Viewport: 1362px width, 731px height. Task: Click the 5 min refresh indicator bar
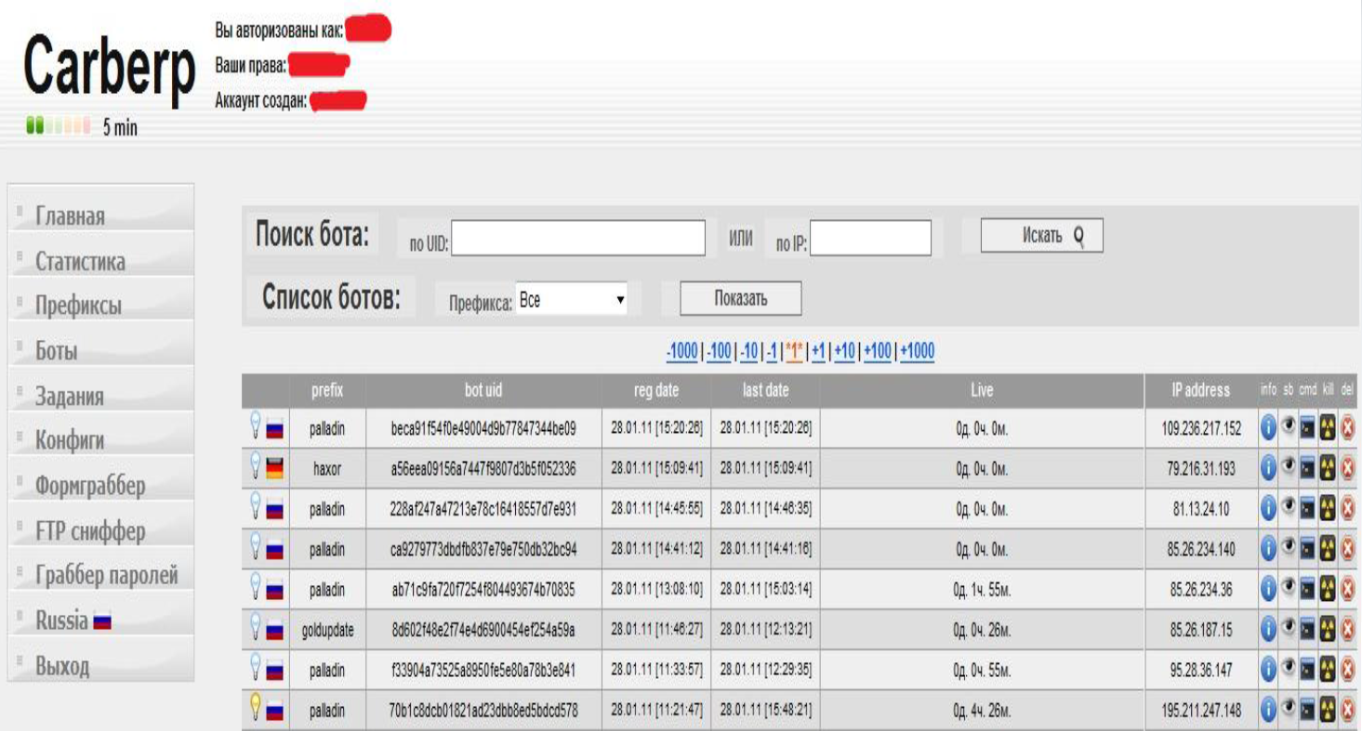[x=58, y=125]
